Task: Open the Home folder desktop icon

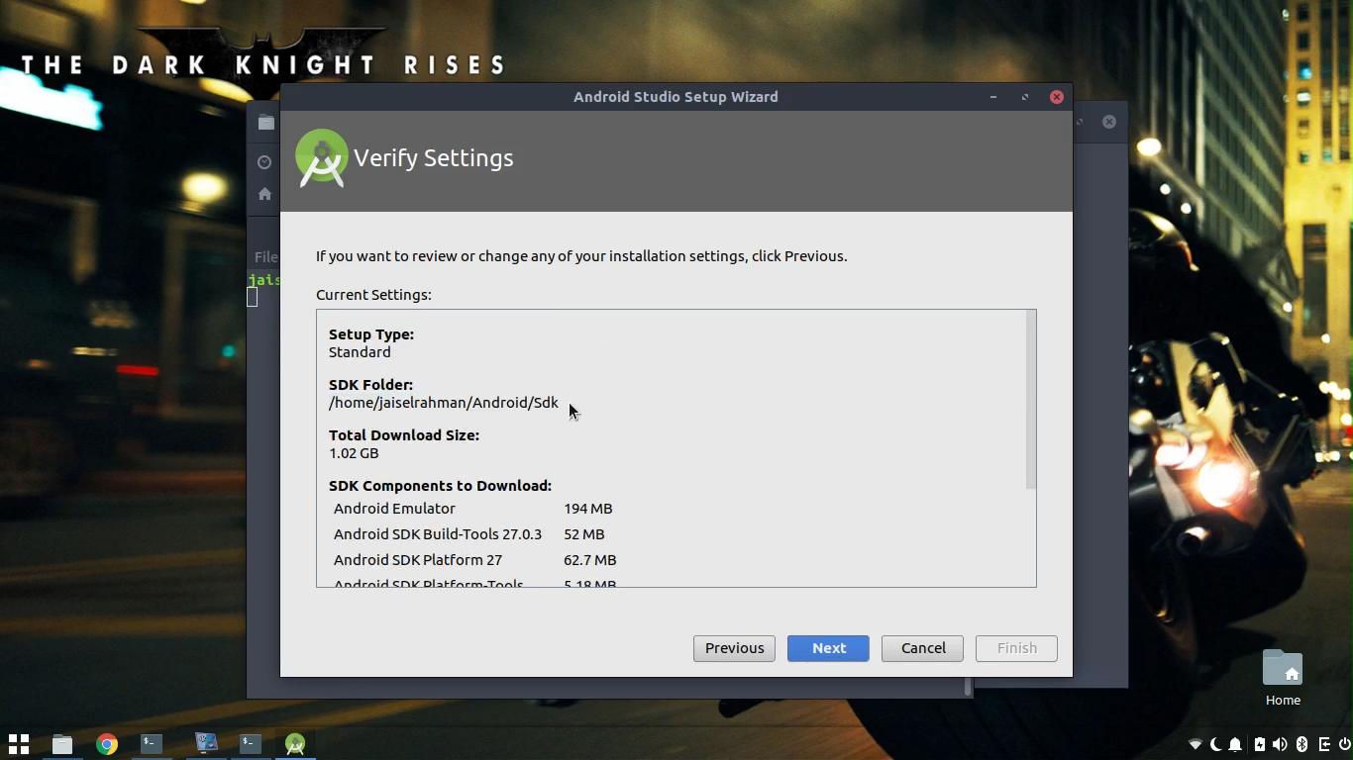Action: click(1283, 678)
